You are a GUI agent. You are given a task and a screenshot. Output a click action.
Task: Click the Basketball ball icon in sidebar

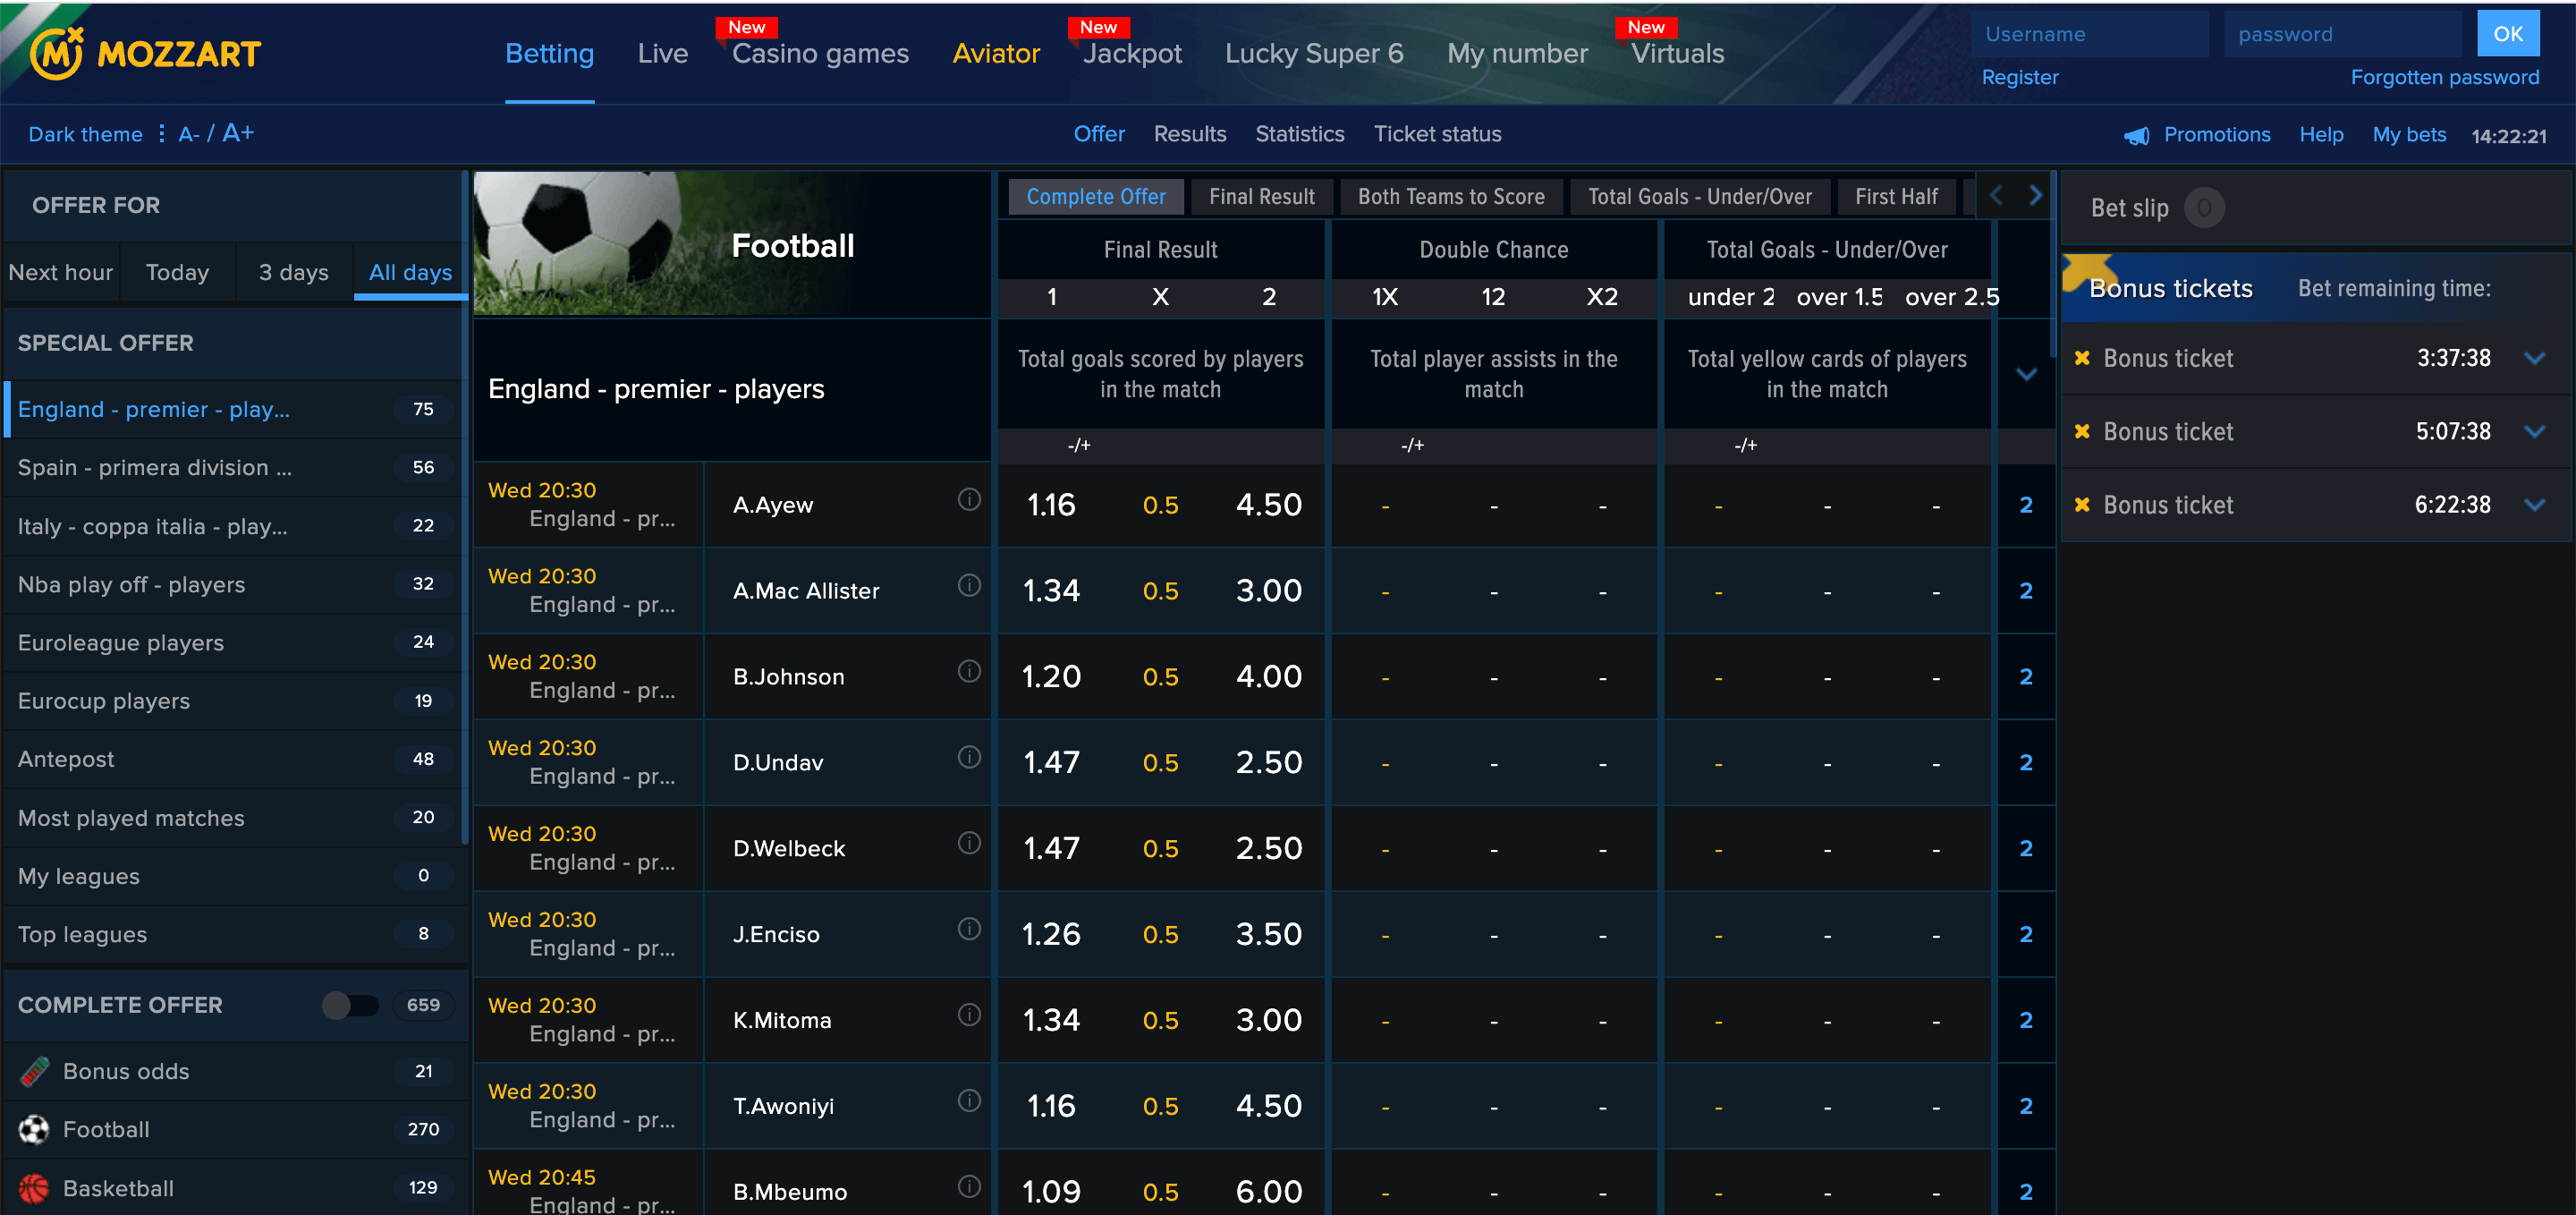click(34, 1188)
